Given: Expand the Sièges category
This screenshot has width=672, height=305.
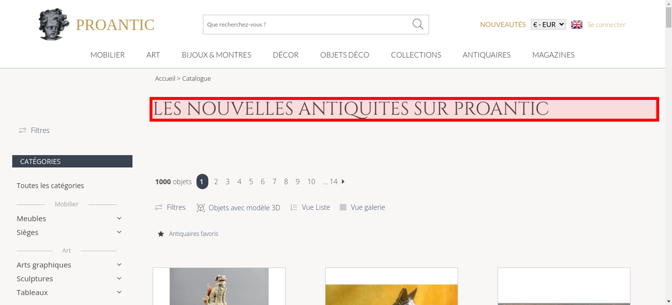Looking at the screenshot, I should 119,232.
